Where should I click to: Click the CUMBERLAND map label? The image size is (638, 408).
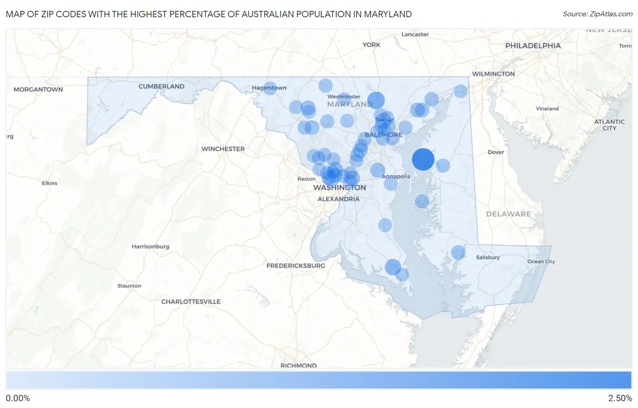(x=161, y=86)
